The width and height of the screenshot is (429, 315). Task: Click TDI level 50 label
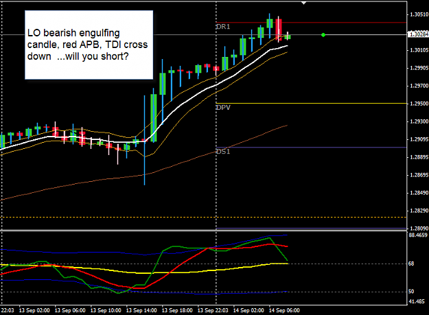(x=411, y=292)
